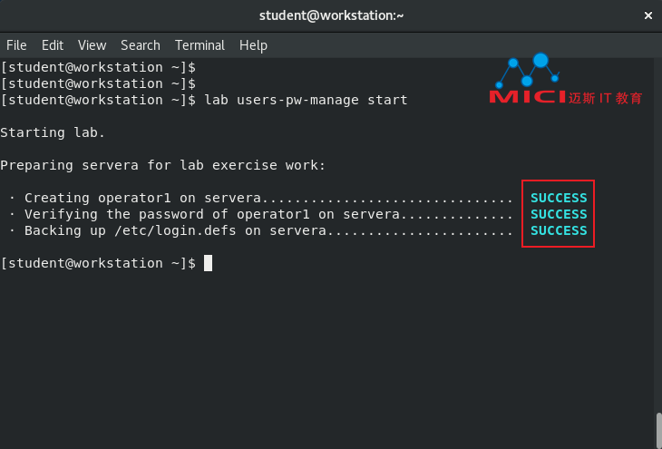The height and width of the screenshot is (449, 662).
Task: Click SUCCESS beside Backing up /etc/login.defs
Action: pyautogui.click(x=559, y=230)
